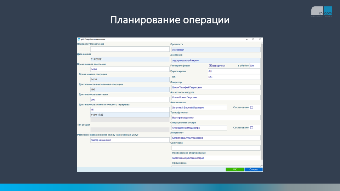
Task: Click the Операционная медсестра field
Action: [199, 128]
